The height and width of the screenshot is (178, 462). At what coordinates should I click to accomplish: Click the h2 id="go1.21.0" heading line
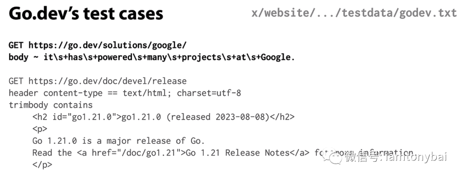(x=163, y=117)
